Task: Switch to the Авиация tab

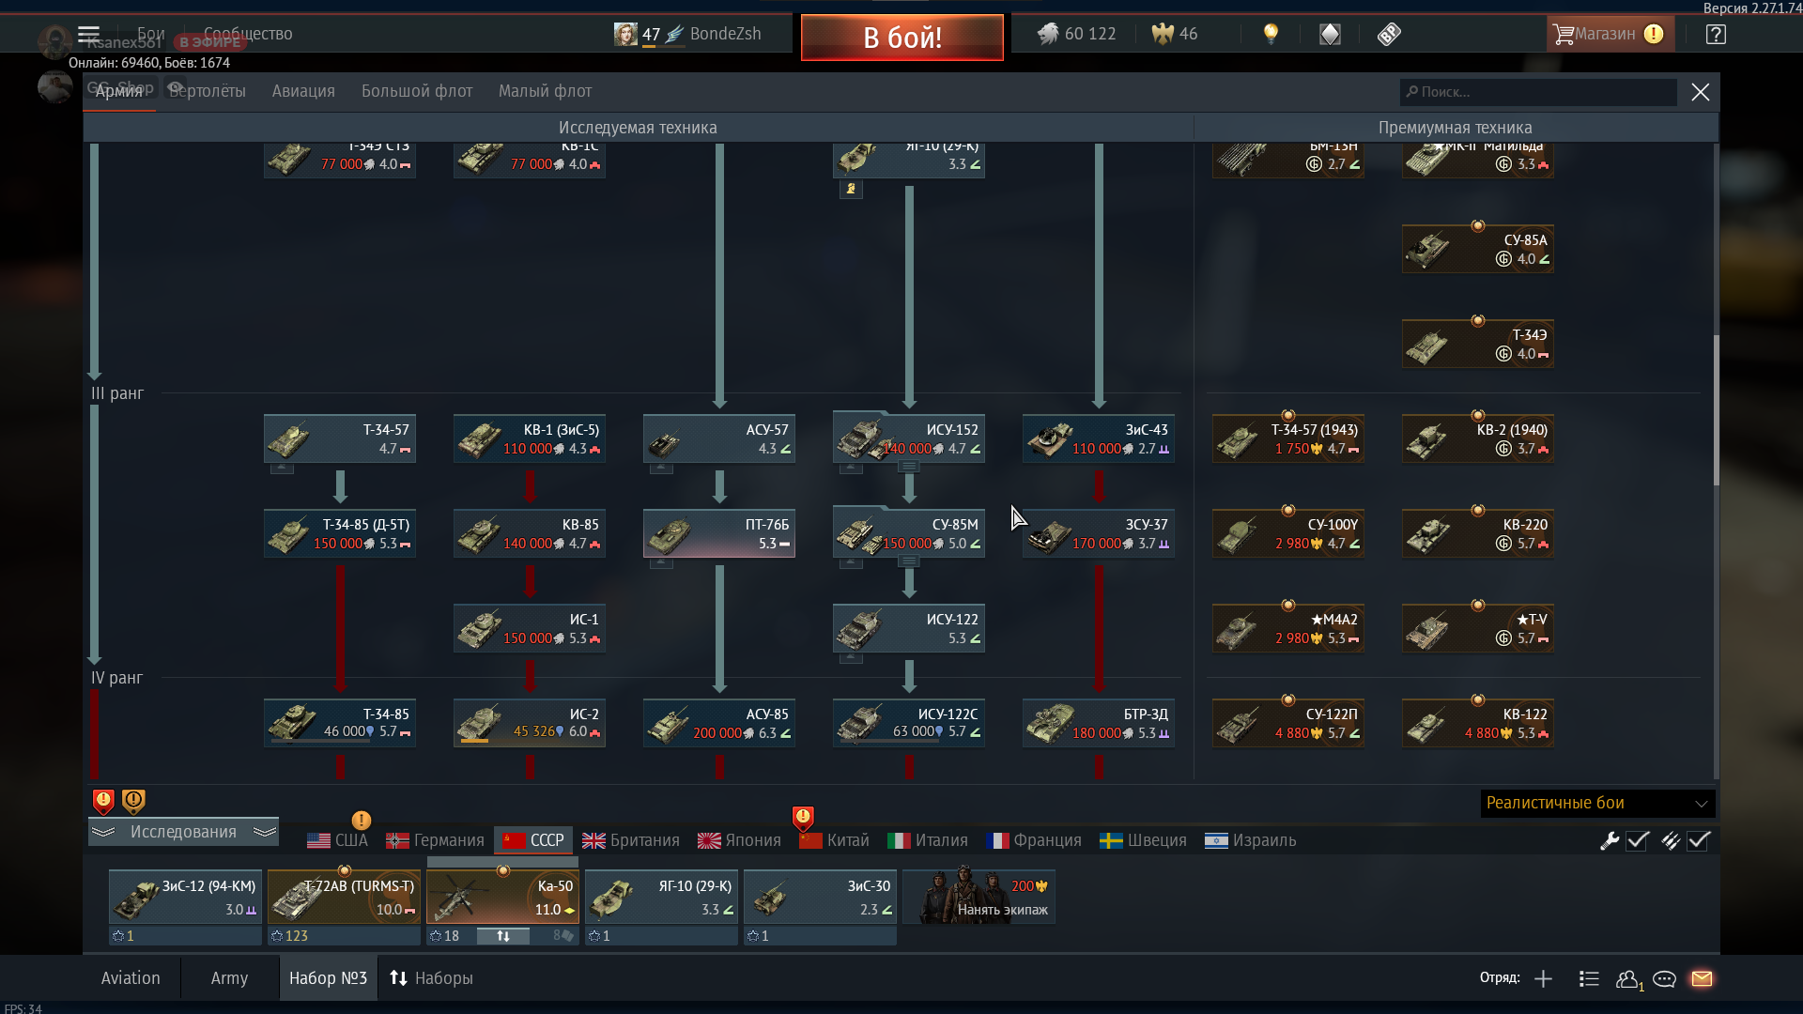Action: coord(303,91)
